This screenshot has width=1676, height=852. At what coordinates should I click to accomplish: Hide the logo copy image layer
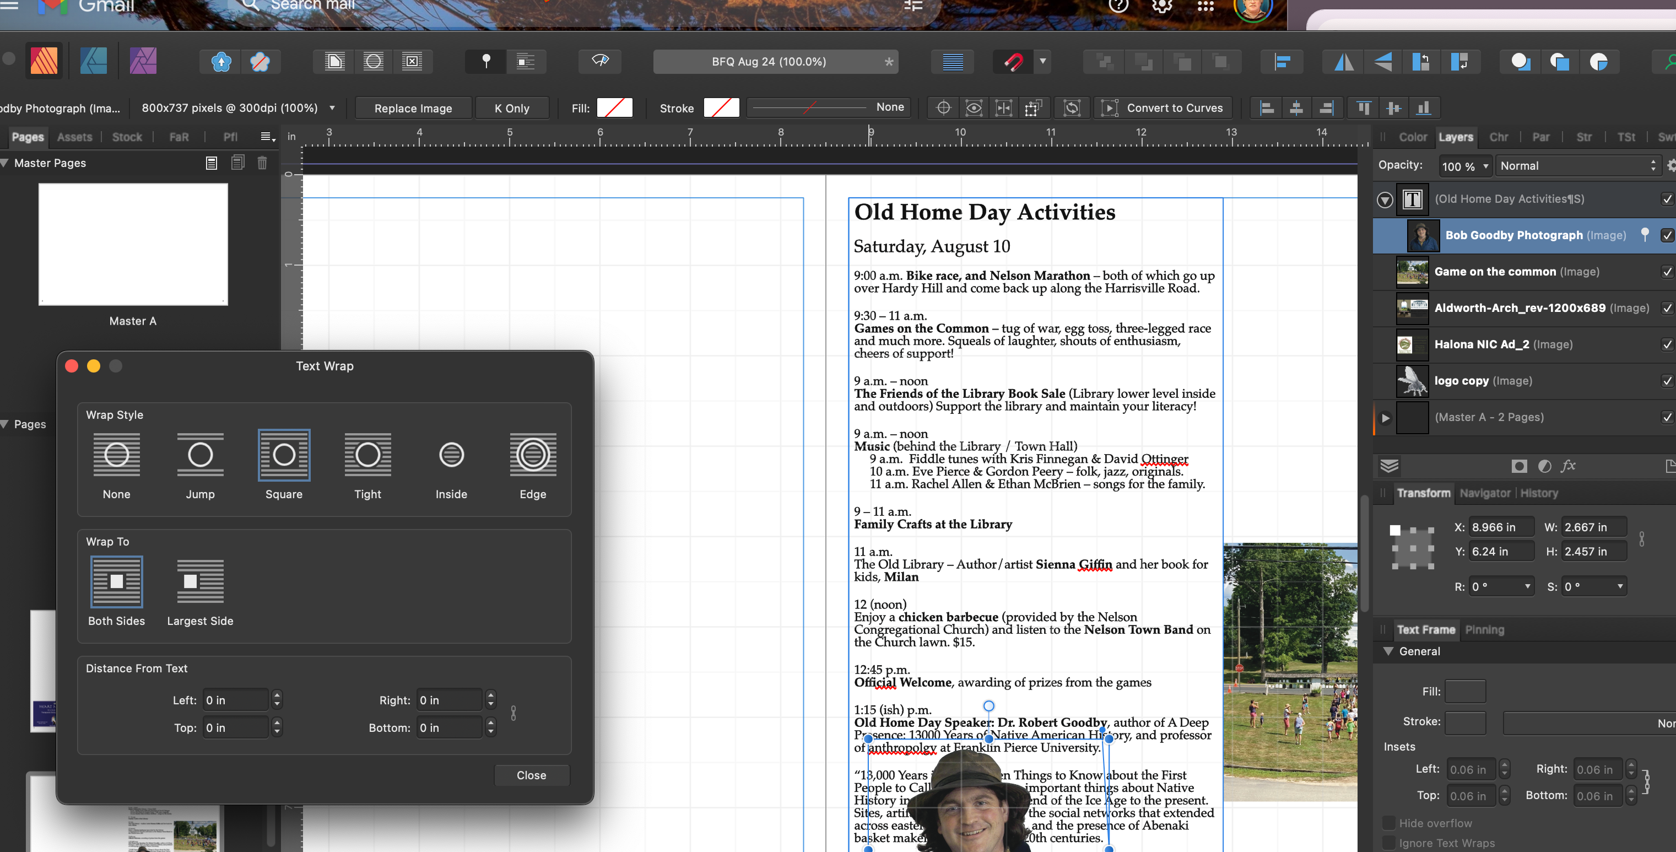click(x=1666, y=381)
